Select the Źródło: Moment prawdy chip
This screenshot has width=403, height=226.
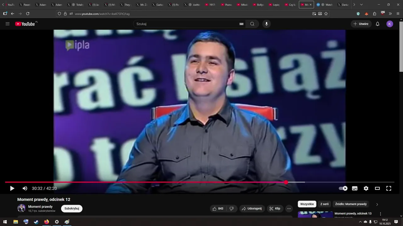tap(351, 204)
